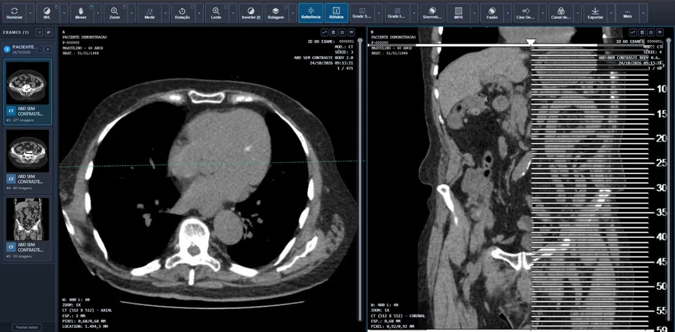The width and height of the screenshot is (675, 332).
Task: Select the Medir measurement tool
Action: pyautogui.click(x=149, y=13)
